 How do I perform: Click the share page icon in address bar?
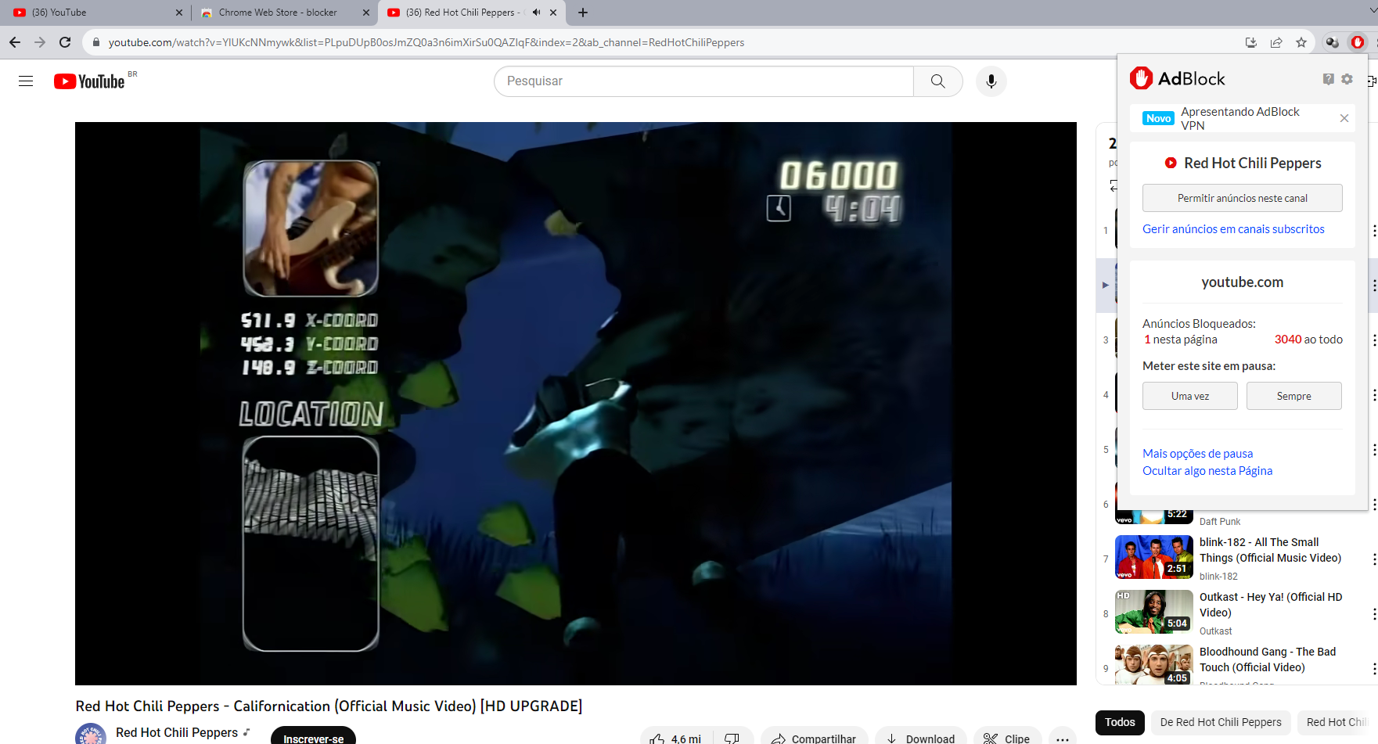(1276, 42)
